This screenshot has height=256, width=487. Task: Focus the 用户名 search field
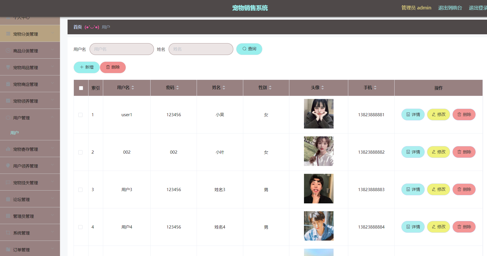(x=122, y=49)
